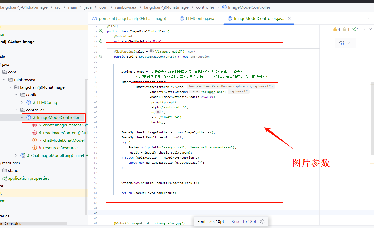Screen dimensions: 374x228
Task: Open editor tab options three-dot menu
Action: (x=368, y=18)
